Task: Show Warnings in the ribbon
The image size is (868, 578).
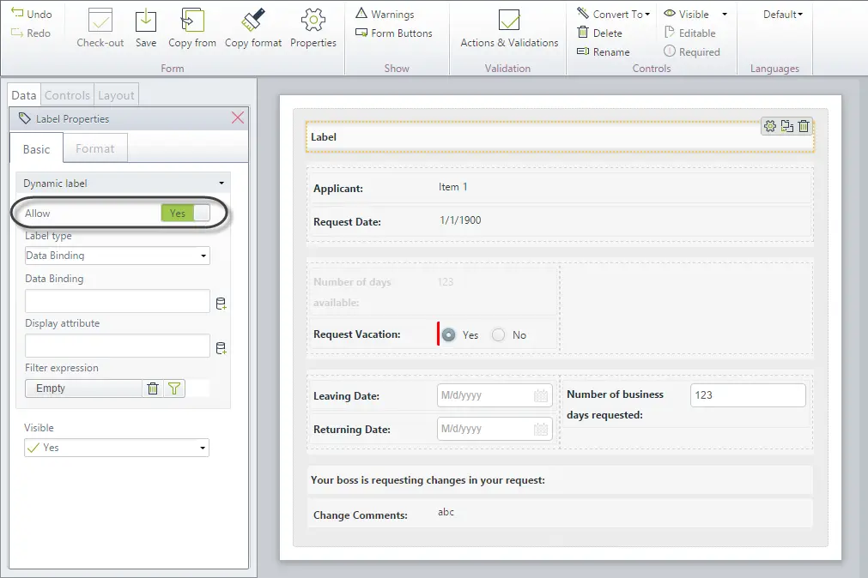Action: 385,14
